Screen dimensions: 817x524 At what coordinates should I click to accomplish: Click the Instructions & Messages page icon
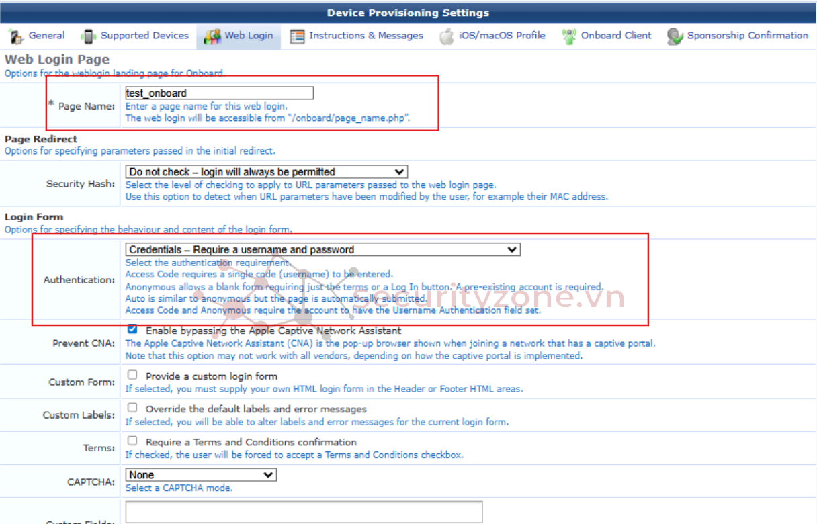[x=297, y=36]
